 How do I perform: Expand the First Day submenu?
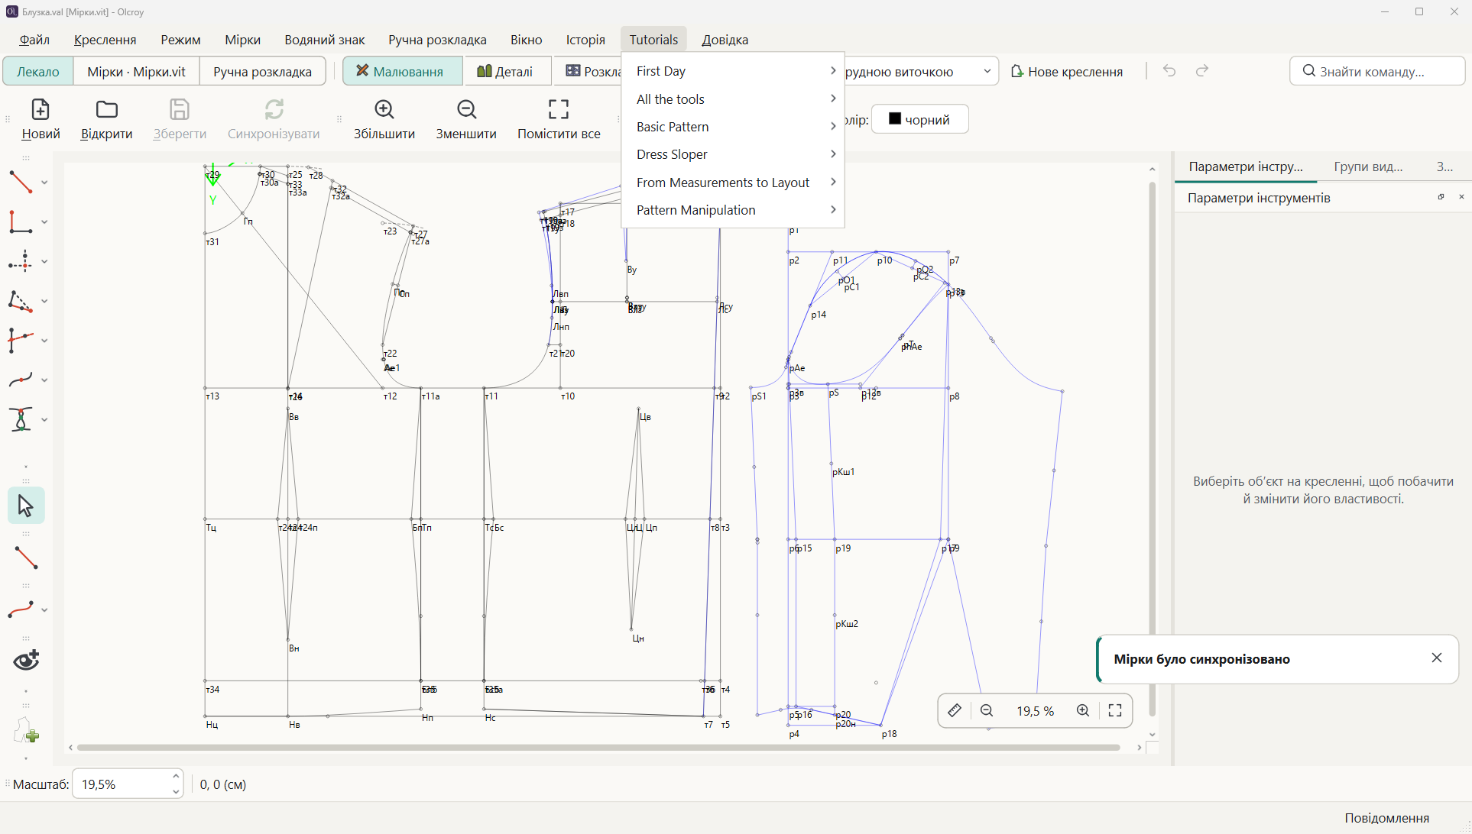coord(733,71)
